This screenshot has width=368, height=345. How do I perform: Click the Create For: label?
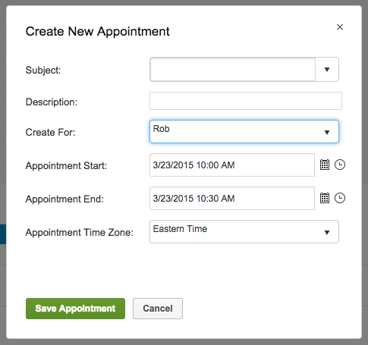pos(50,133)
